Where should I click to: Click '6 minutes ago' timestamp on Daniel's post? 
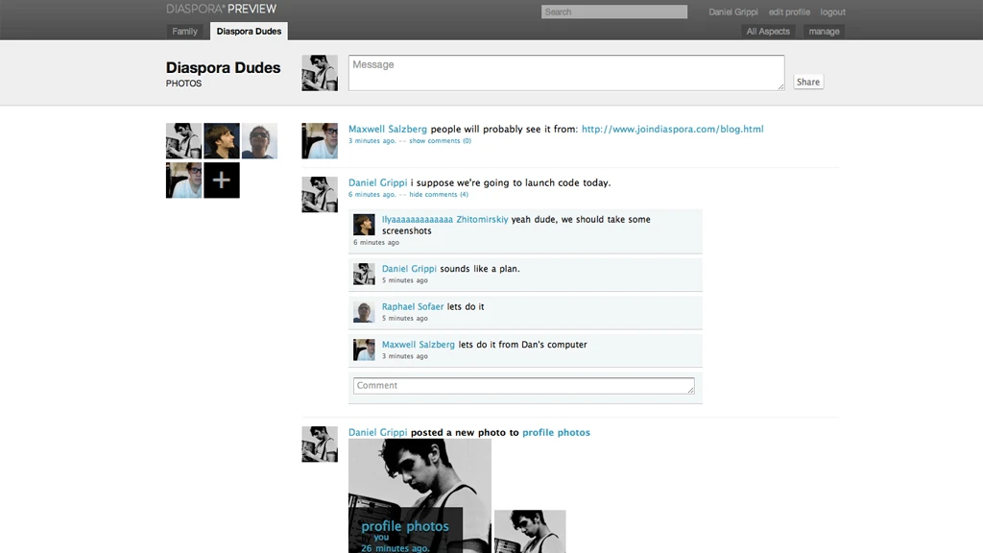(x=372, y=195)
